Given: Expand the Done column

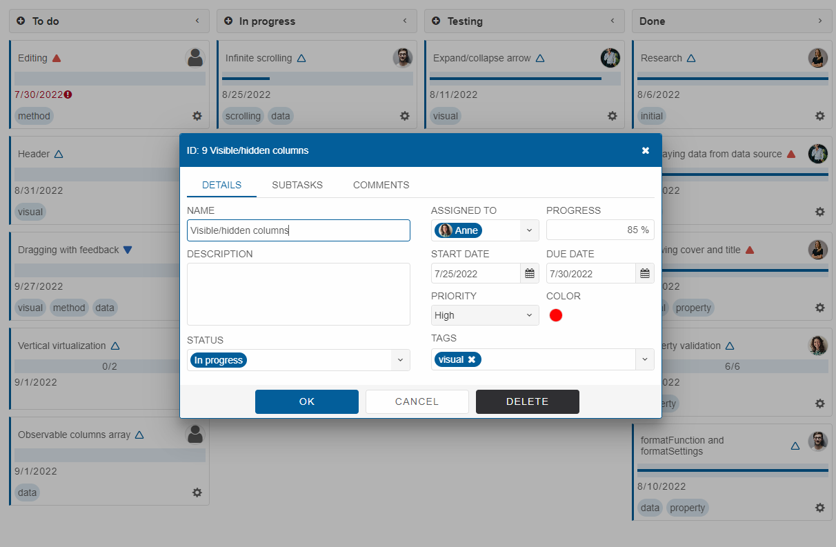Looking at the screenshot, I should coord(820,21).
